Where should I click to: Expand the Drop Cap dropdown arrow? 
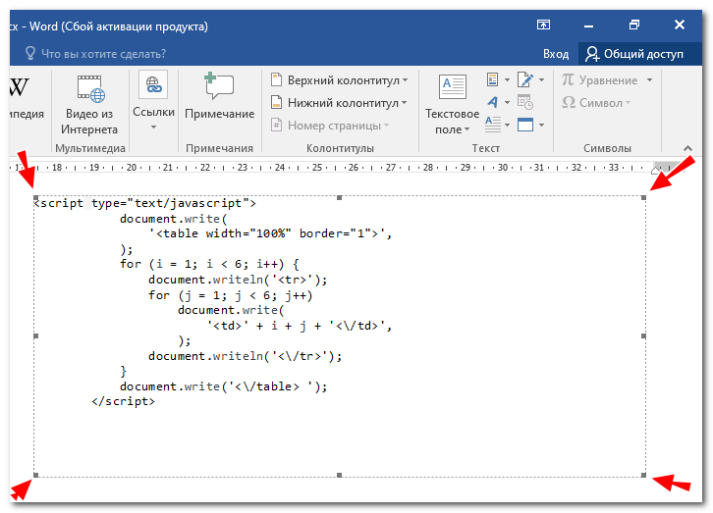[507, 125]
